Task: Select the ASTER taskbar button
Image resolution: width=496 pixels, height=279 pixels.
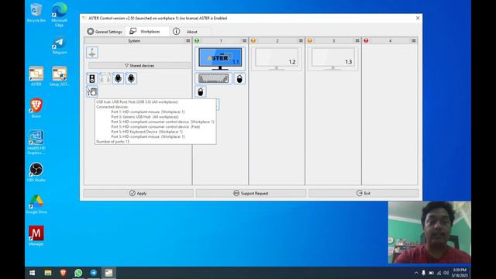Action: point(108,273)
